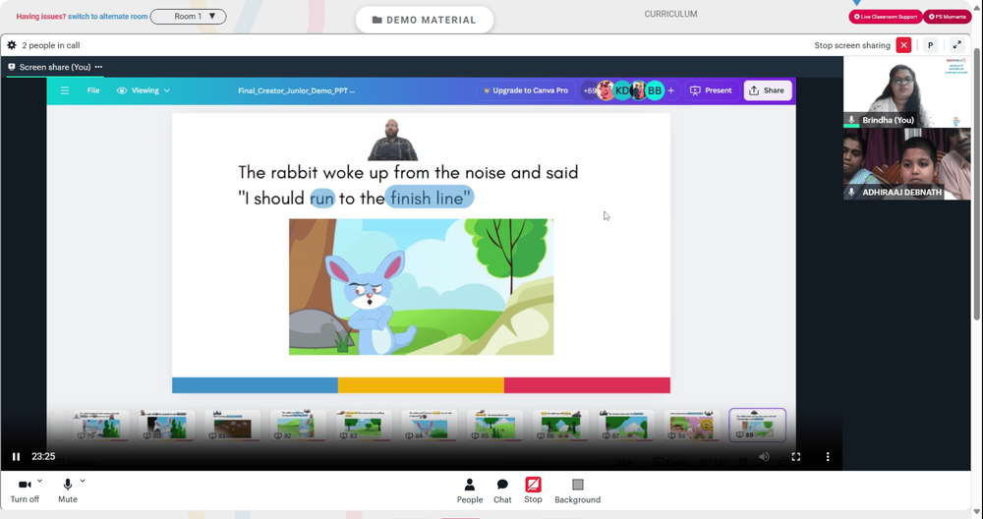Select slide thumbnail 86
The image size is (983, 519).
(560, 426)
